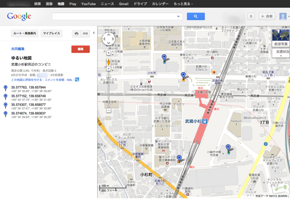Click the zoom slider track on map
Viewport: 290px width, 202px height.
(108, 90)
